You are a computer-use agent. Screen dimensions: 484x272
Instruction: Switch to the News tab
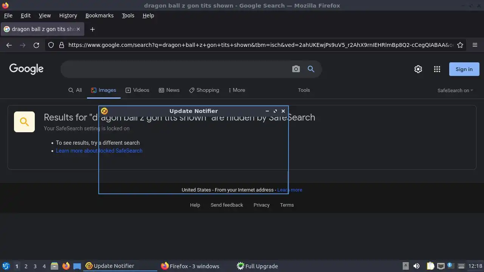[x=169, y=90]
